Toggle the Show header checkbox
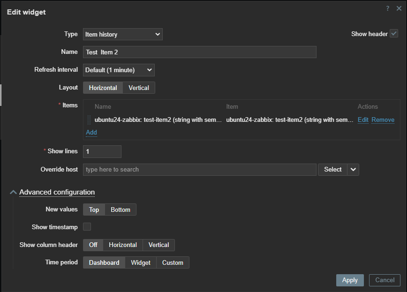This screenshot has height=292, width=407. click(x=394, y=34)
